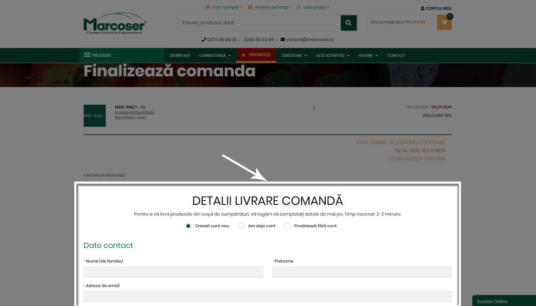Select 'Finalizează fără cont' radio option
536x306 pixels.
pos(287,226)
